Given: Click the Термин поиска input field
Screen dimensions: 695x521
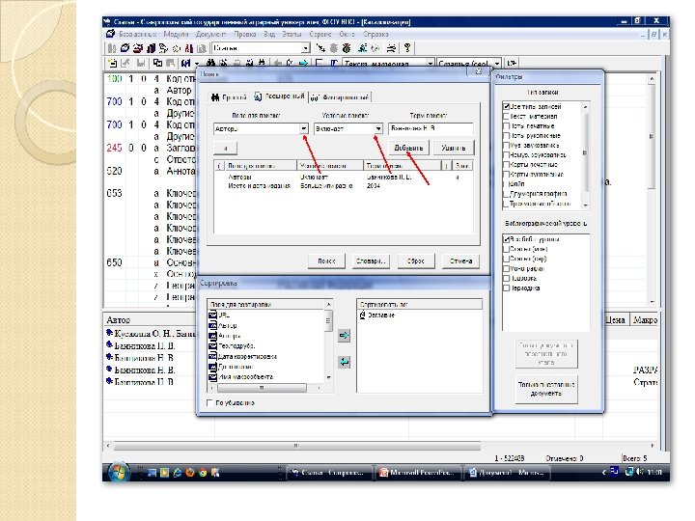Looking at the screenshot, I should pos(431,128).
